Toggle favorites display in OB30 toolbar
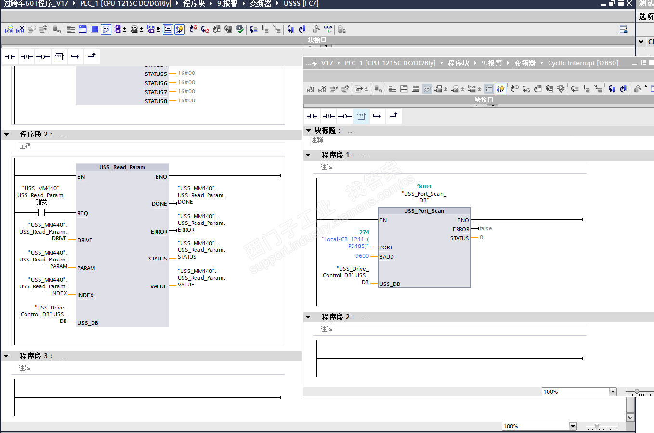The width and height of the screenshot is (654, 433). click(x=501, y=89)
